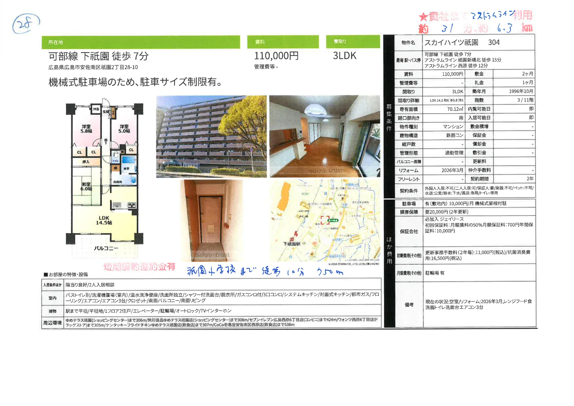Click the LDK 14.5帖 room in floor plan

104,220
